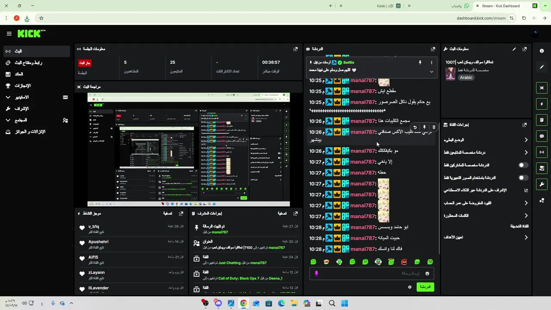Toggle stream preview widget in right rail
Image resolution: width=551 pixels, height=310 pixels.
point(542,88)
